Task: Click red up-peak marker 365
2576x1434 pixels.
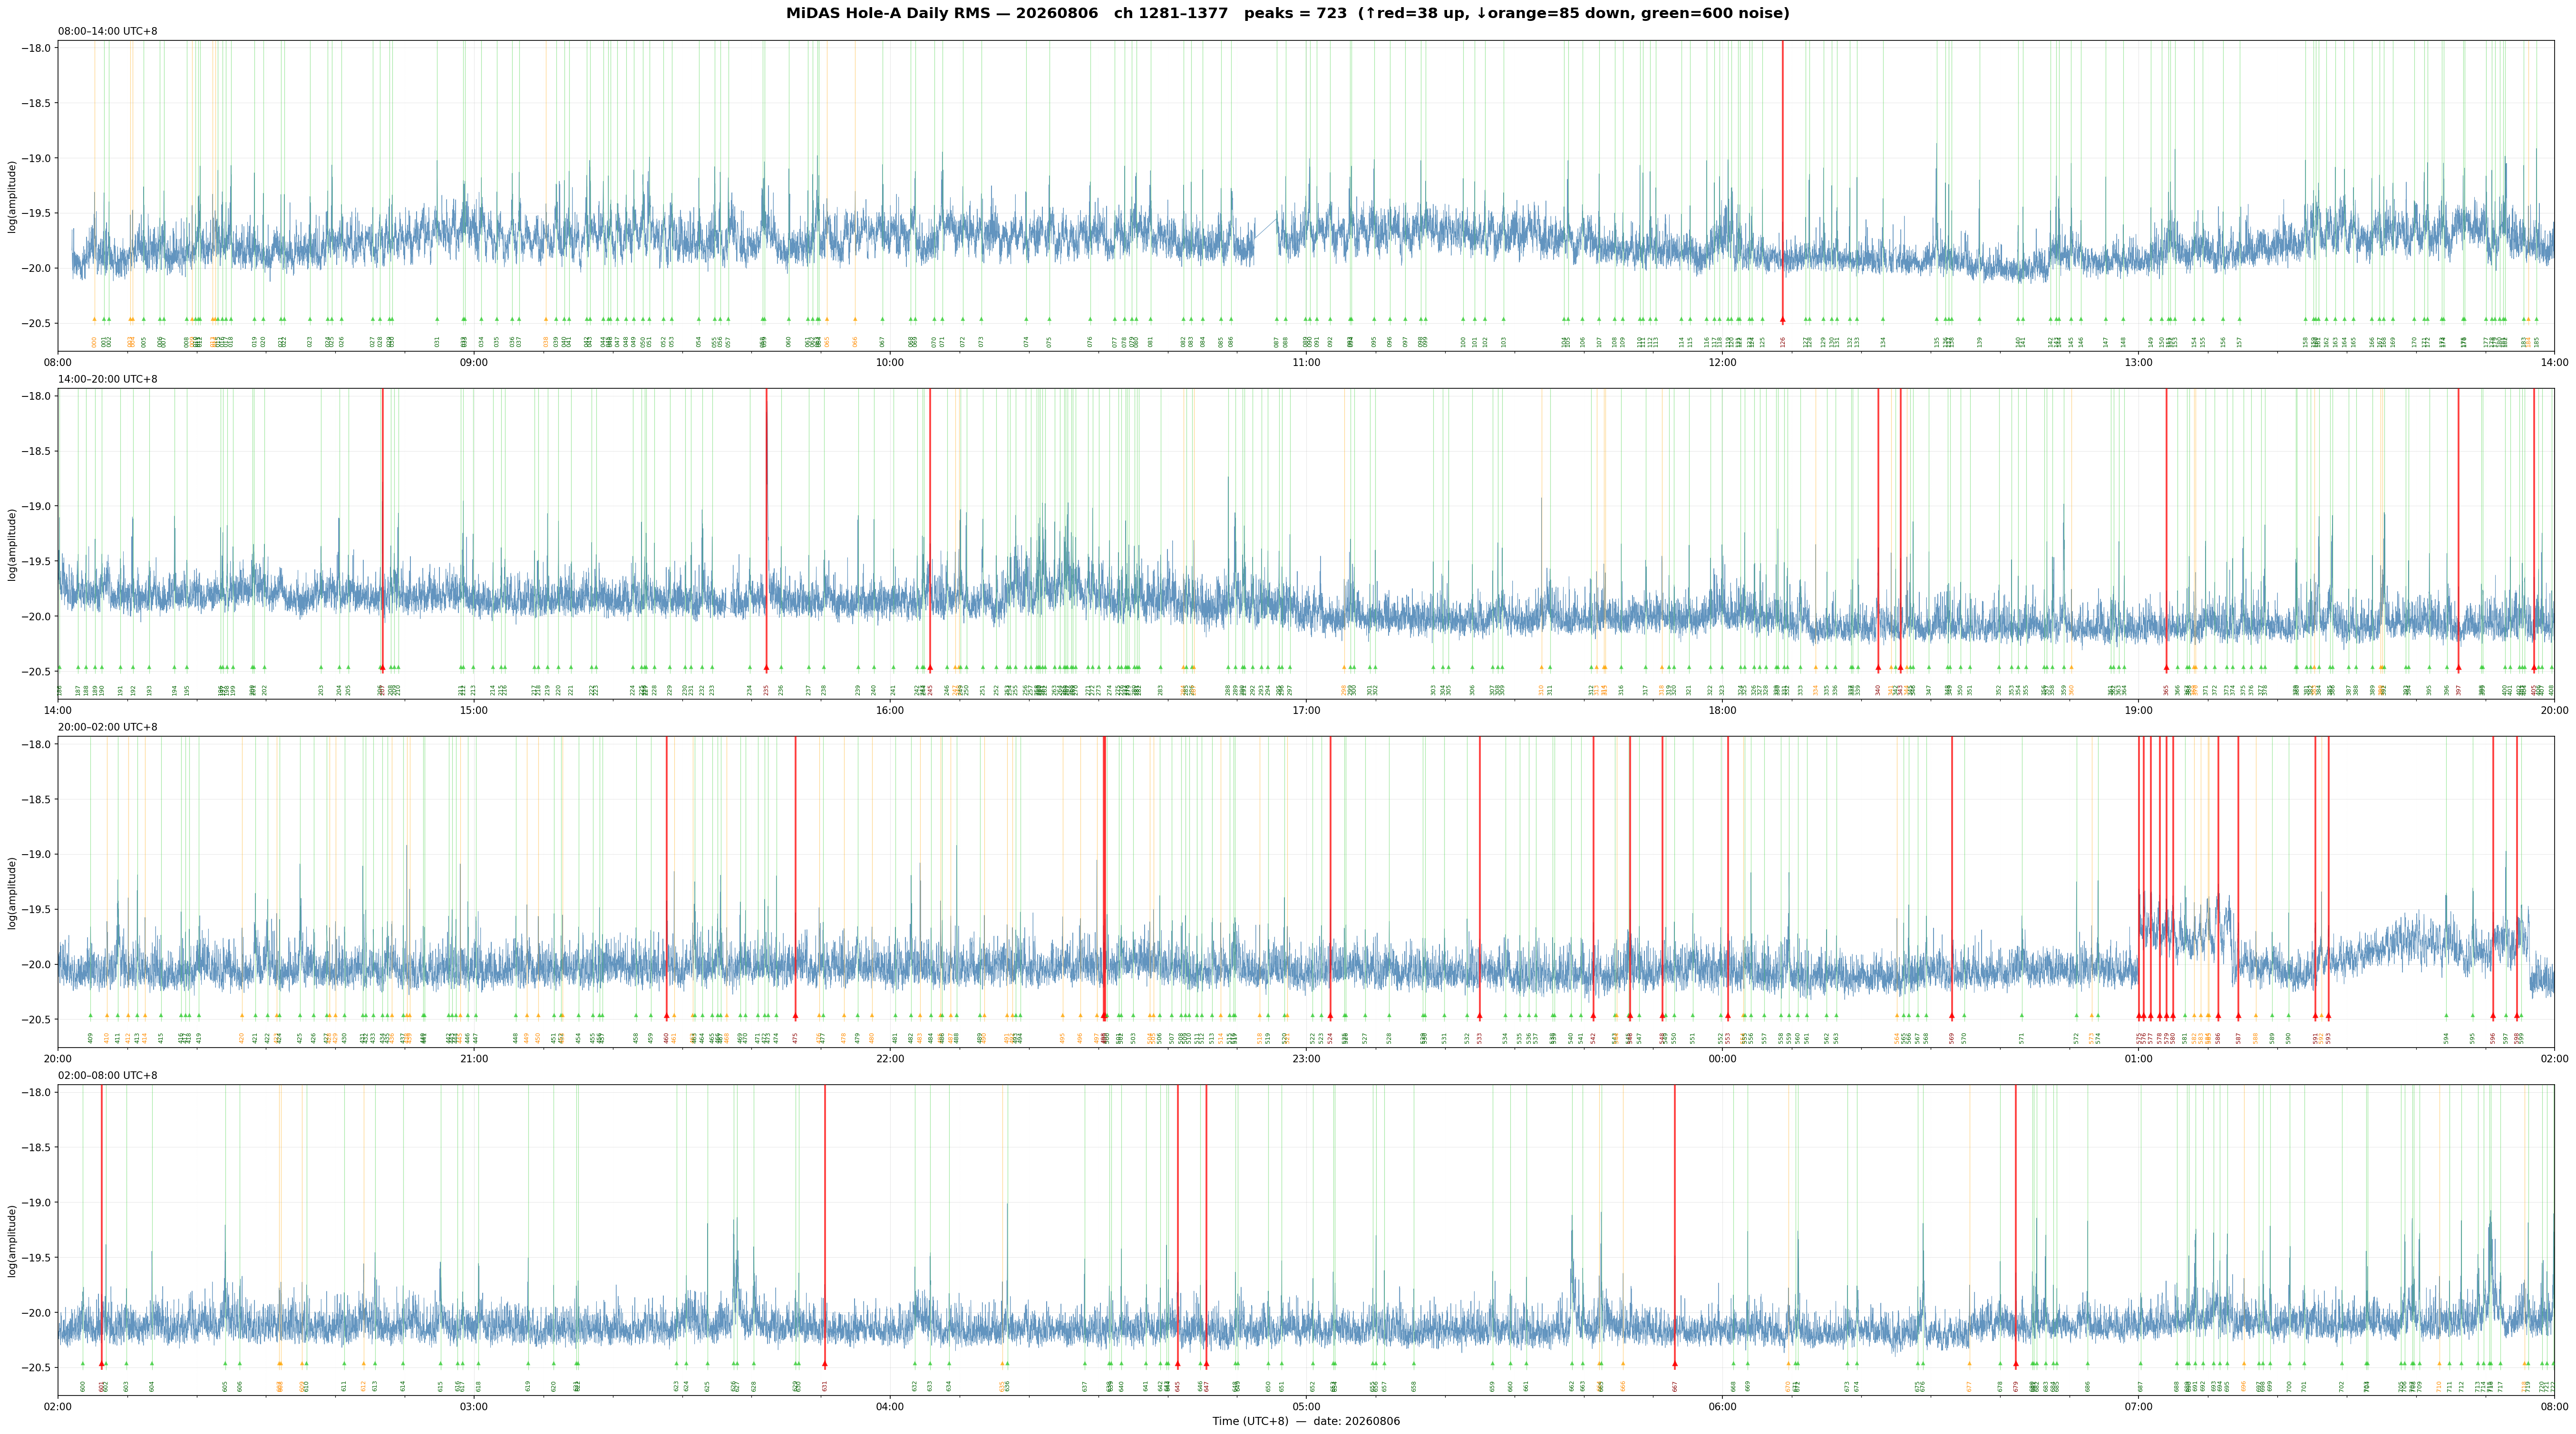Action: tap(2166, 667)
